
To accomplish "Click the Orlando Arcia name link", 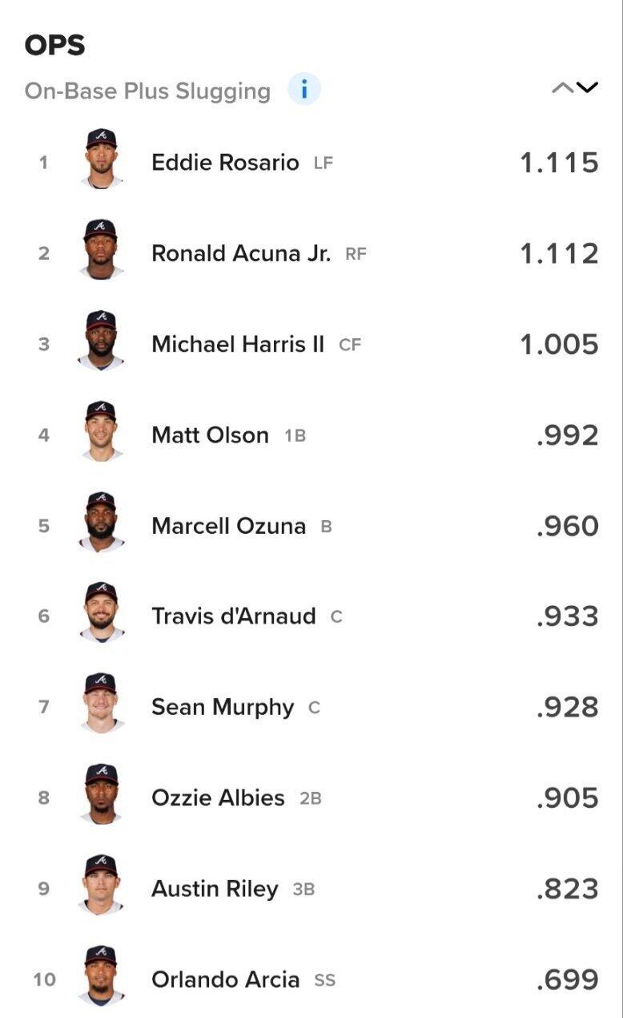I will pyautogui.click(x=225, y=980).
